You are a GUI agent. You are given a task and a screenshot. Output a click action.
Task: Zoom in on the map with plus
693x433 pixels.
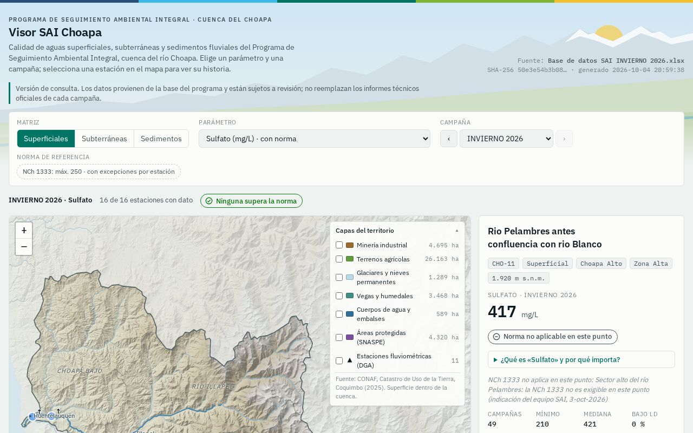(x=24, y=231)
